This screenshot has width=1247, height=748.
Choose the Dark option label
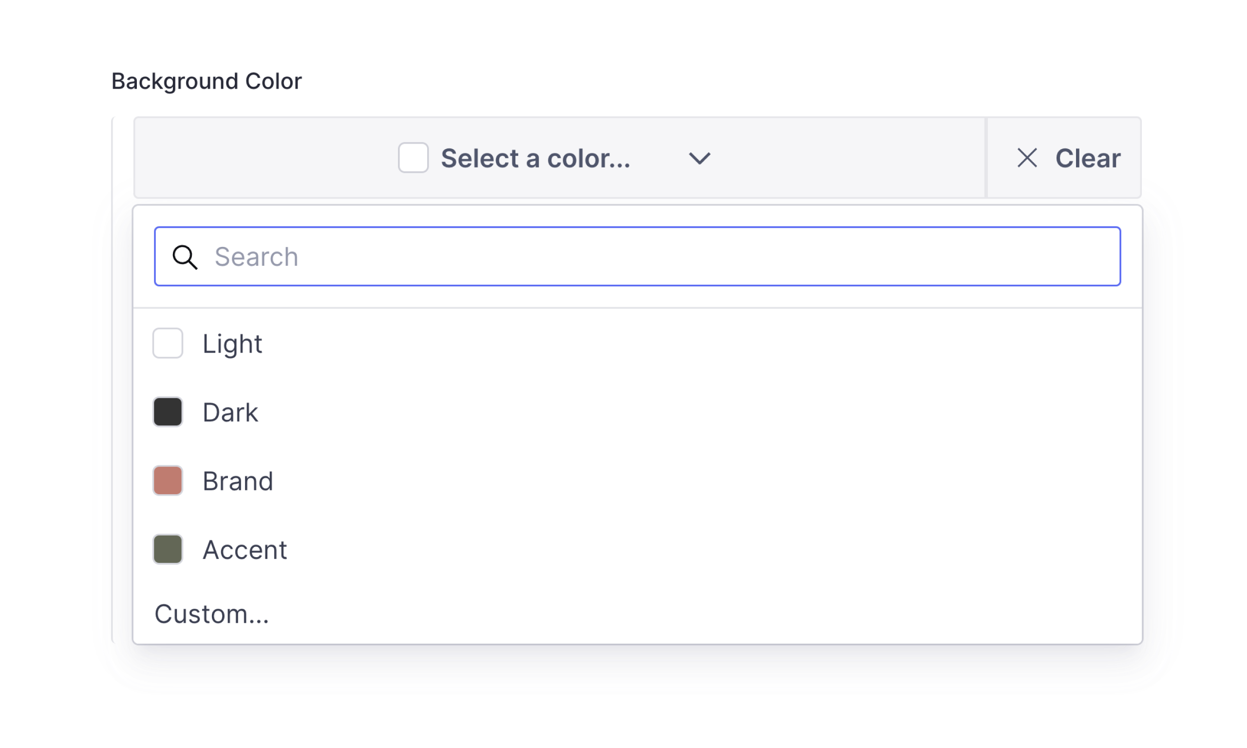coord(230,412)
